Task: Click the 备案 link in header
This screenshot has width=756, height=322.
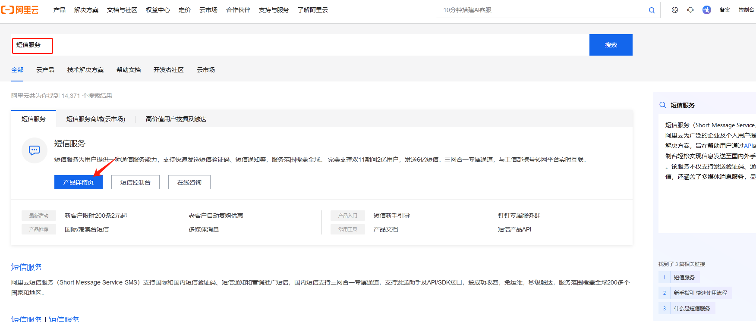Action: point(725,10)
